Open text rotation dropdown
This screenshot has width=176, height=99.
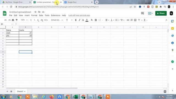[122, 20]
